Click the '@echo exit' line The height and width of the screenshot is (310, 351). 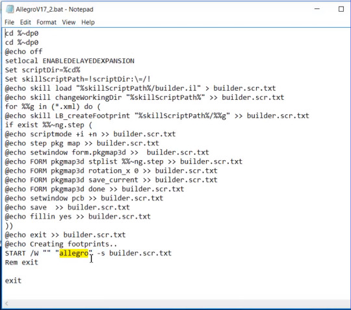coord(66,235)
